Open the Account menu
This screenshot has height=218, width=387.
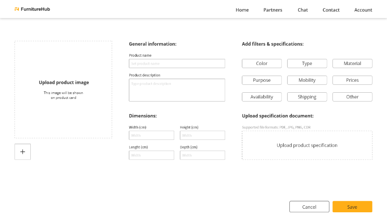point(363,10)
